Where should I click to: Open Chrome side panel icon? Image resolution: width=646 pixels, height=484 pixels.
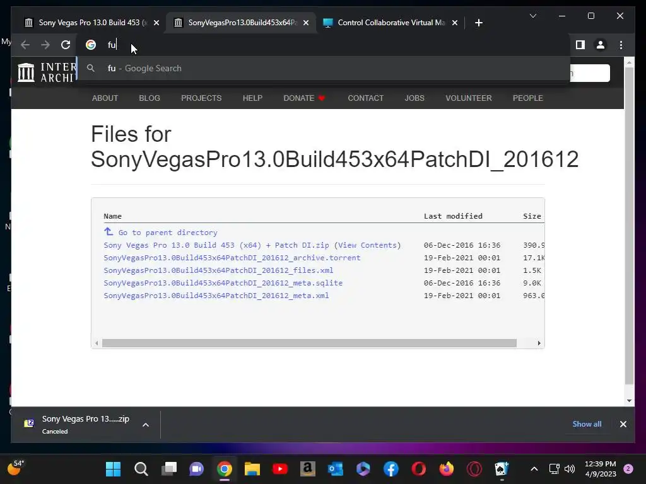point(580,45)
